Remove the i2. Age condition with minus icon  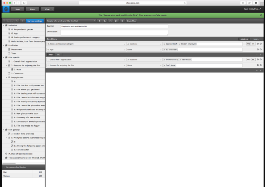tap(258, 49)
